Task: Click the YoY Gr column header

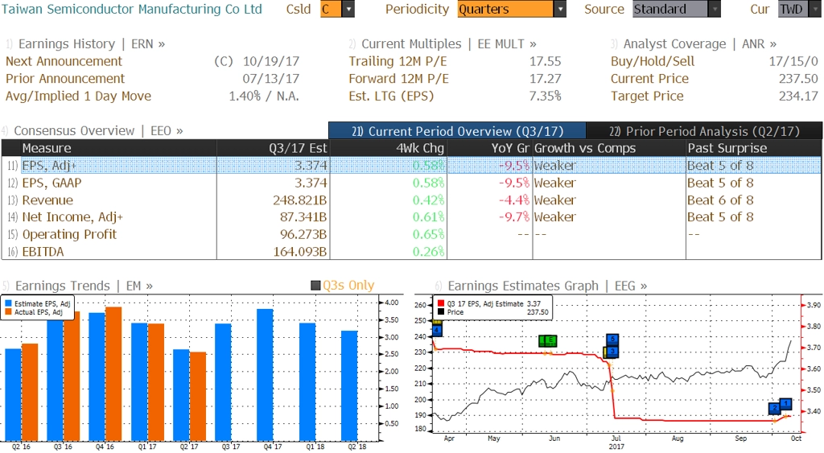Action: [x=490, y=148]
